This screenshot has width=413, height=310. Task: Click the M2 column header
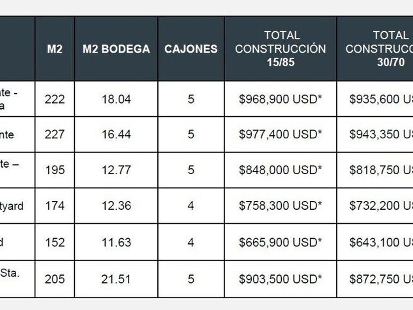pyautogui.click(x=55, y=49)
